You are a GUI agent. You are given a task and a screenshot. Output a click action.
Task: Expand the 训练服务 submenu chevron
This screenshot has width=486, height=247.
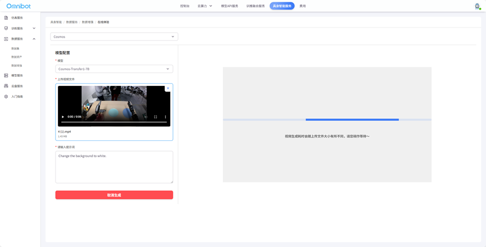pos(34,28)
